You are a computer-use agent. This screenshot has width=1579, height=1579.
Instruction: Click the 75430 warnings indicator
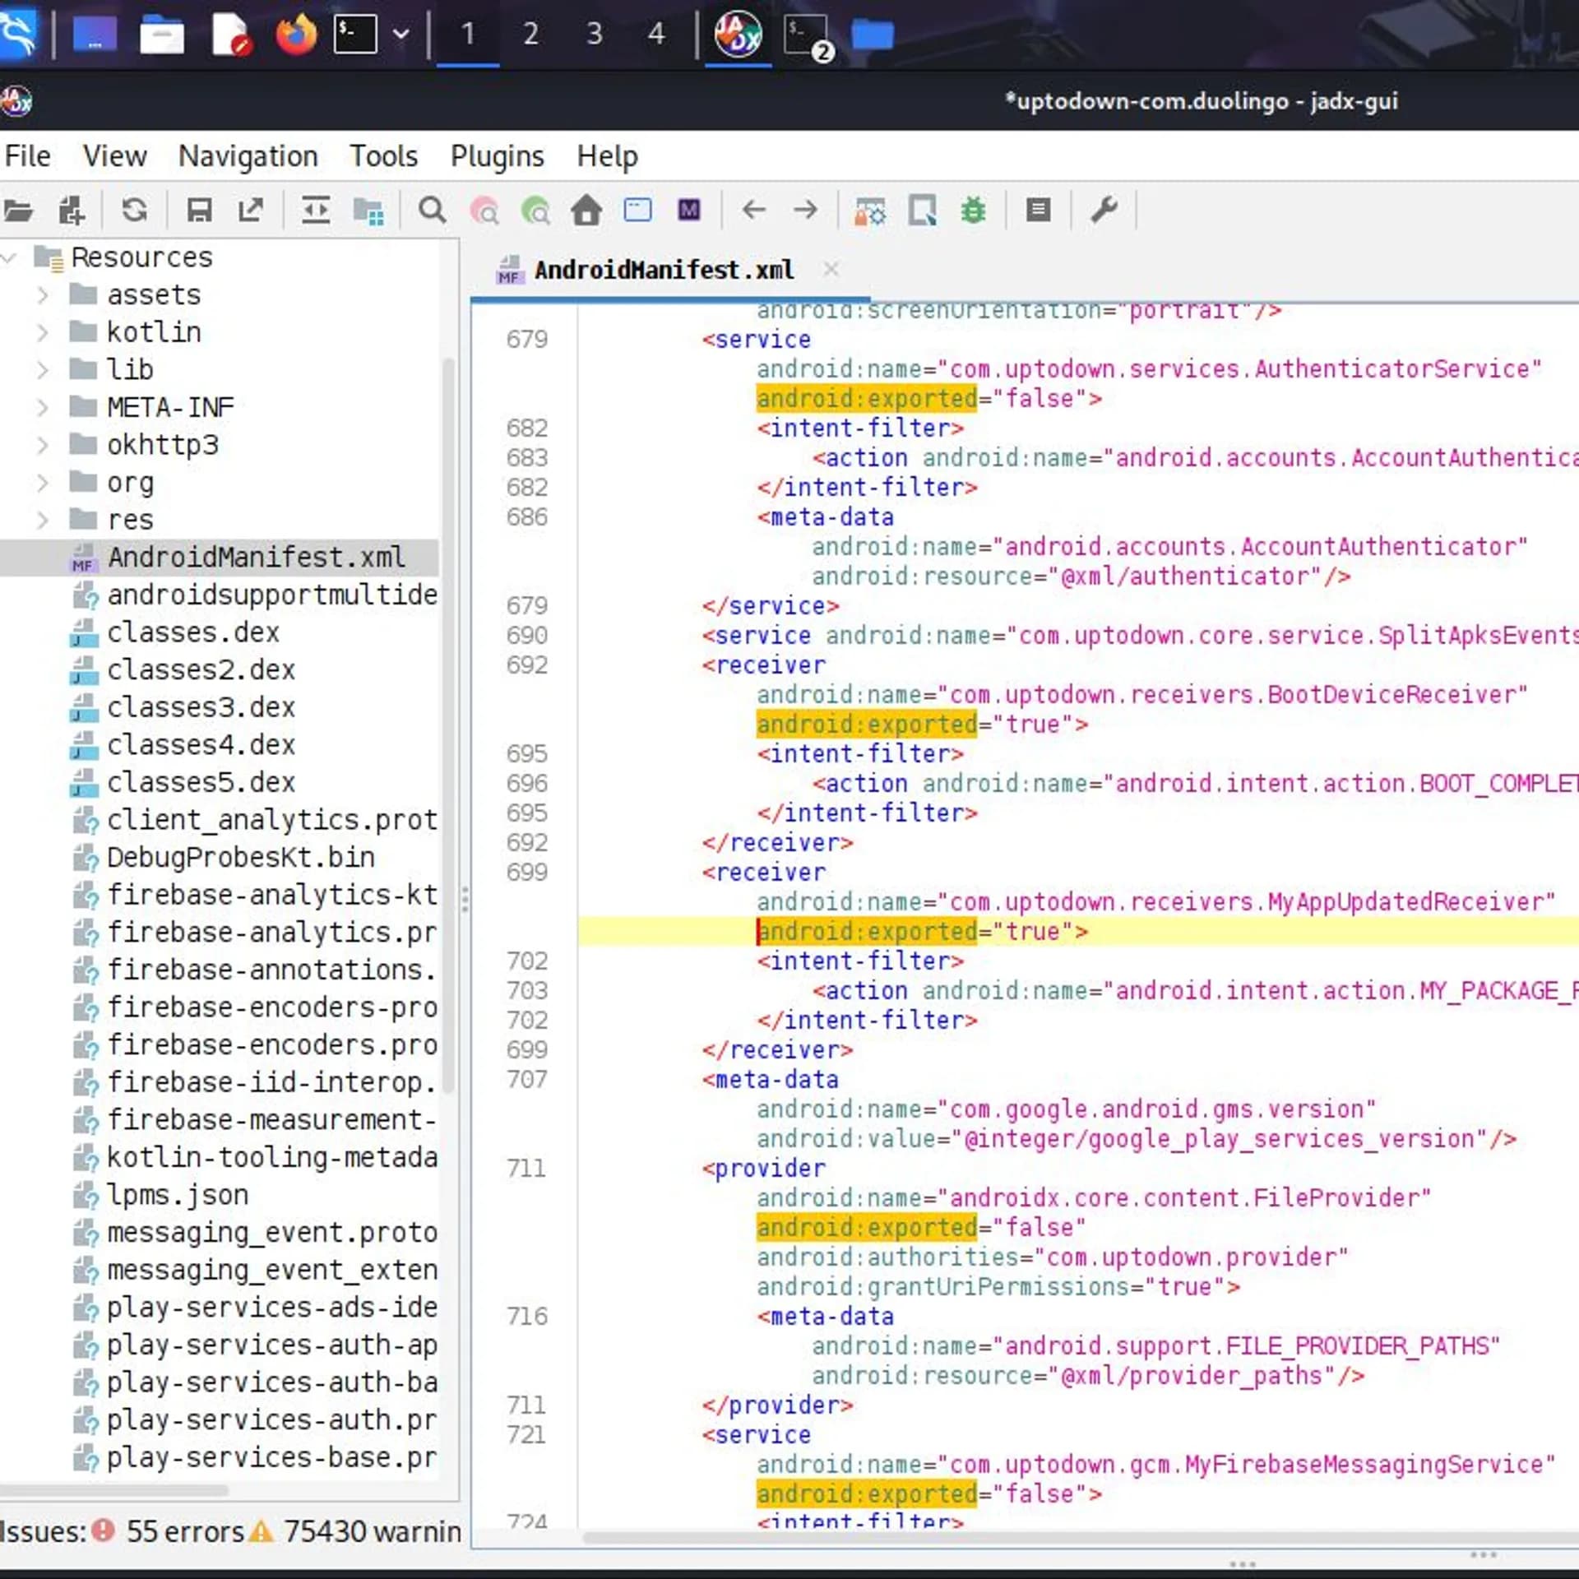[355, 1531]
